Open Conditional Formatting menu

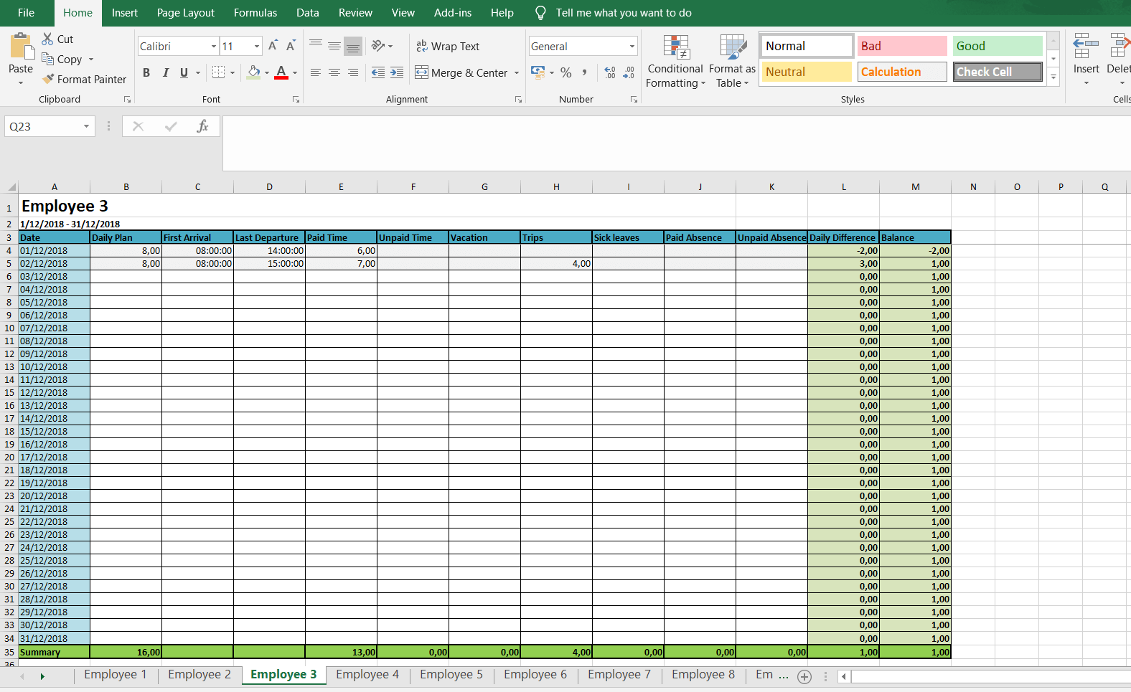(675, 62)
